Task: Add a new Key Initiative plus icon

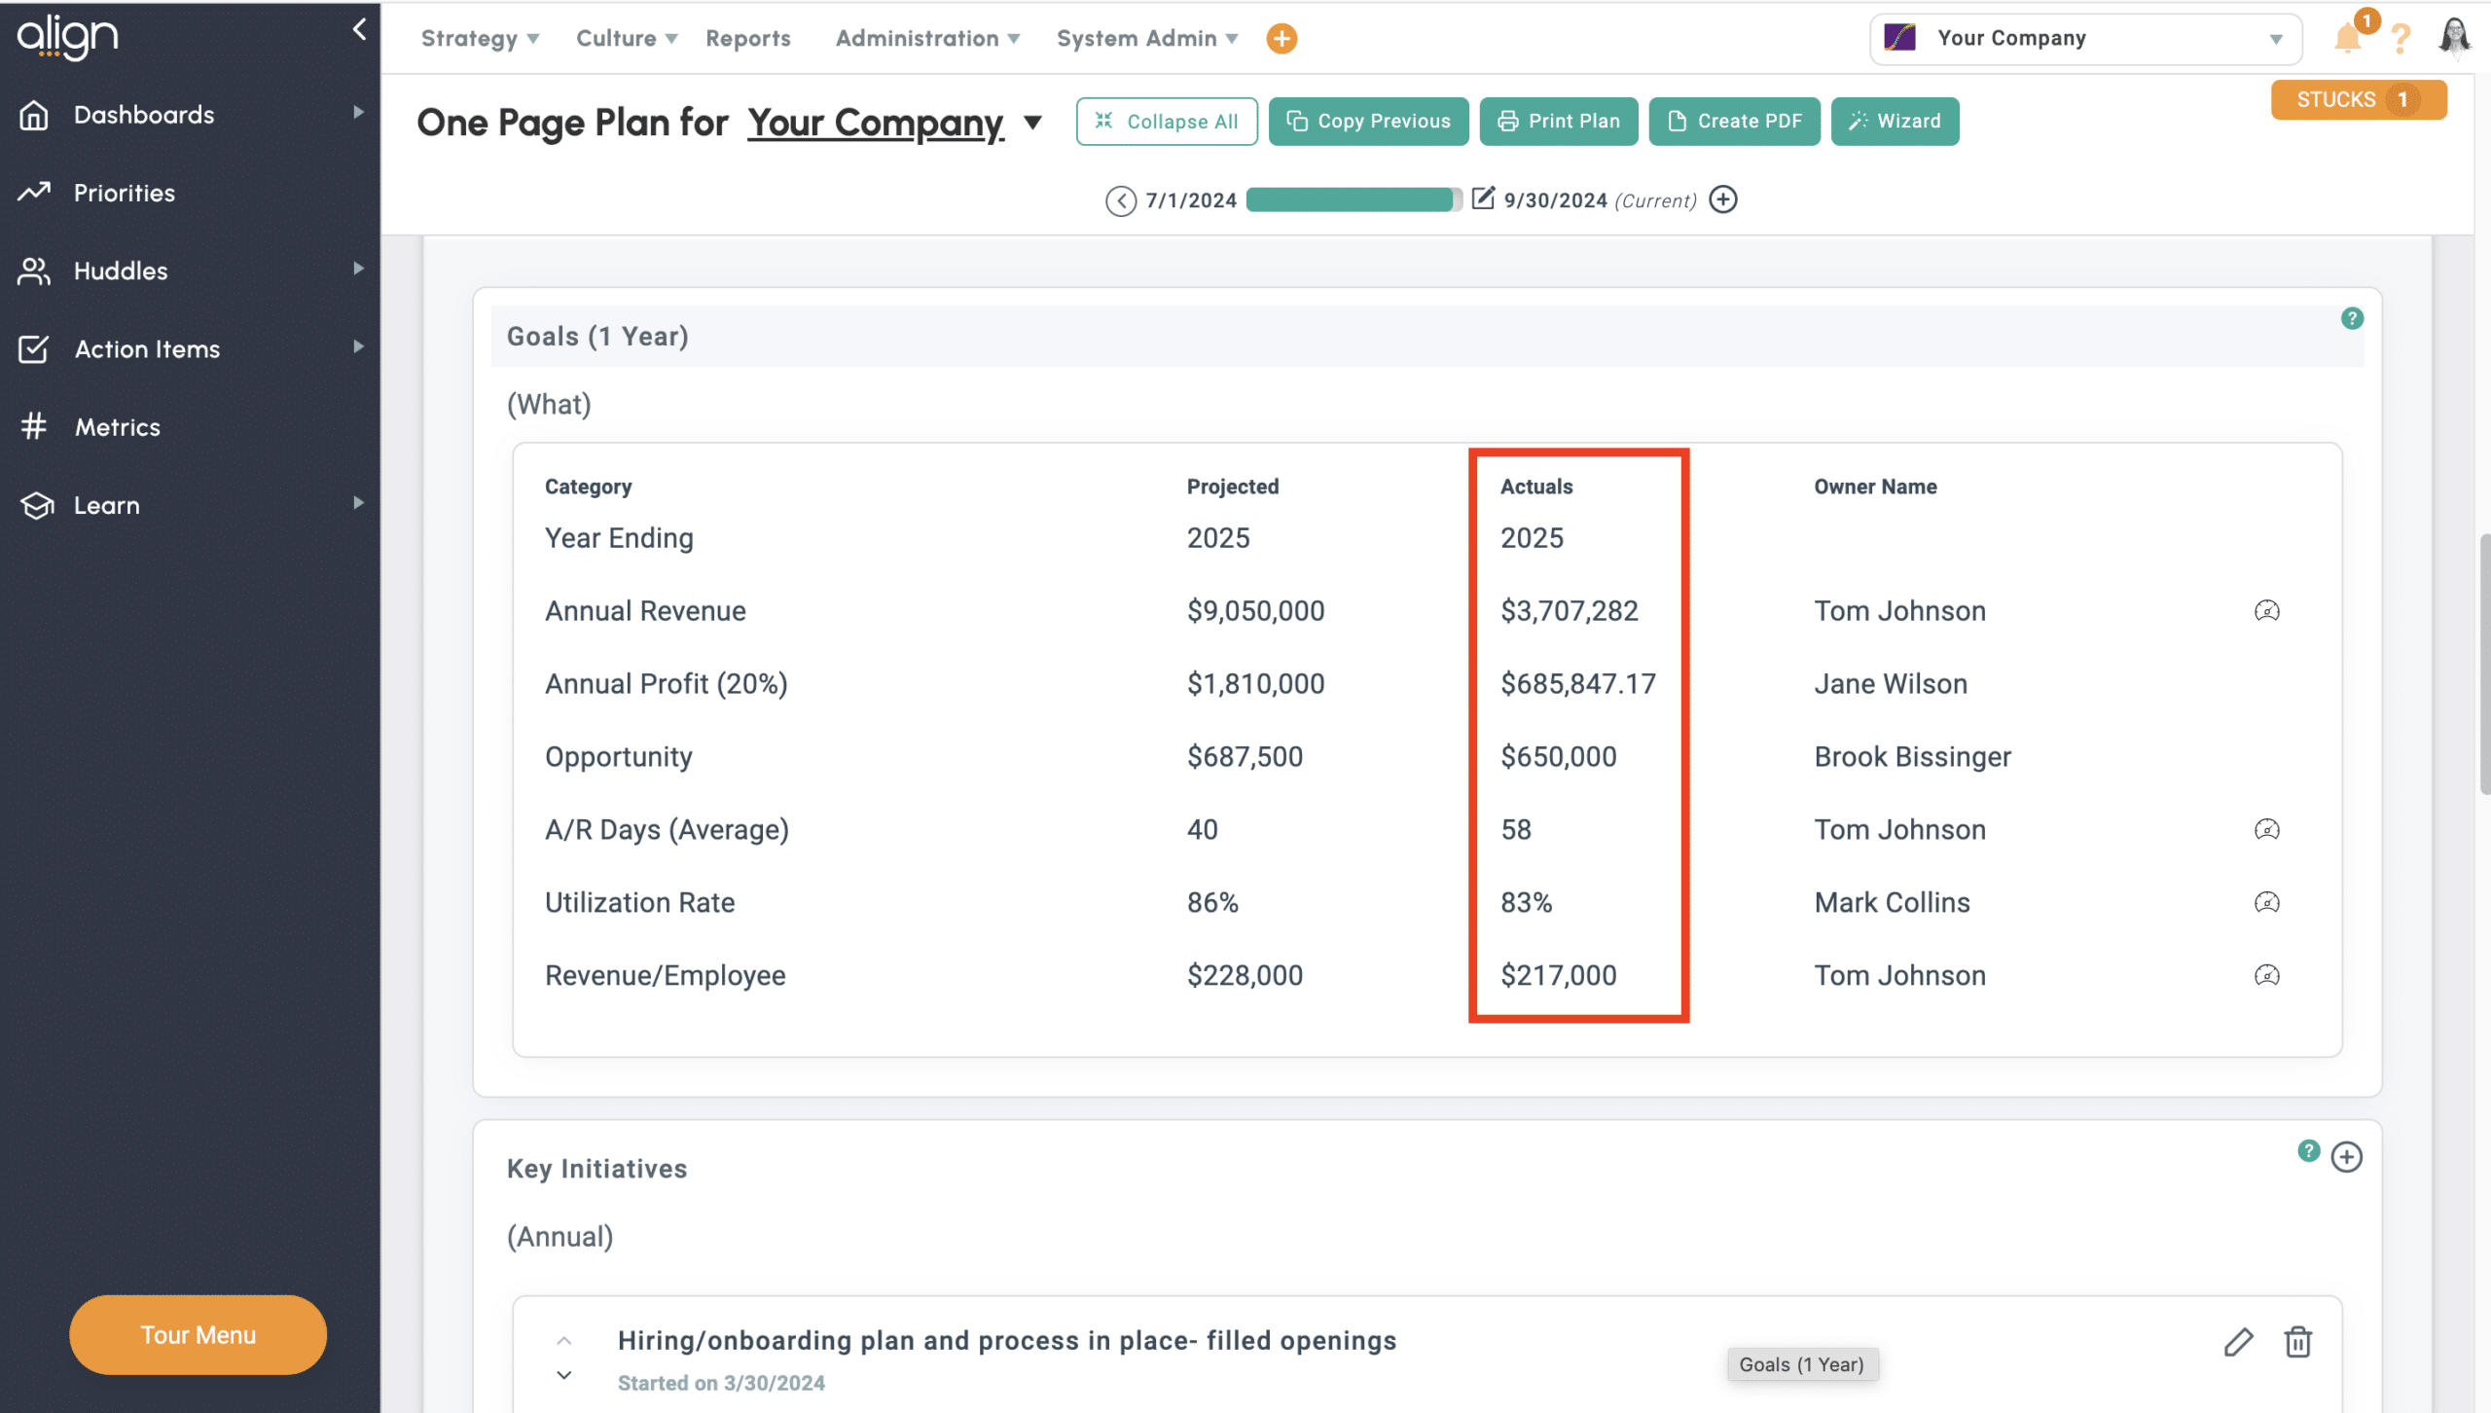Action: (x=2346, y=1157)
